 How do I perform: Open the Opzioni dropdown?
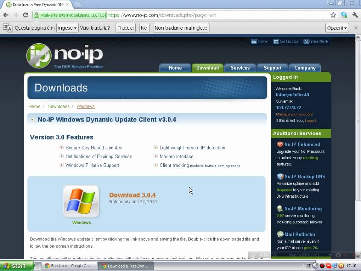pyautogui.click(x=337, y=28)
